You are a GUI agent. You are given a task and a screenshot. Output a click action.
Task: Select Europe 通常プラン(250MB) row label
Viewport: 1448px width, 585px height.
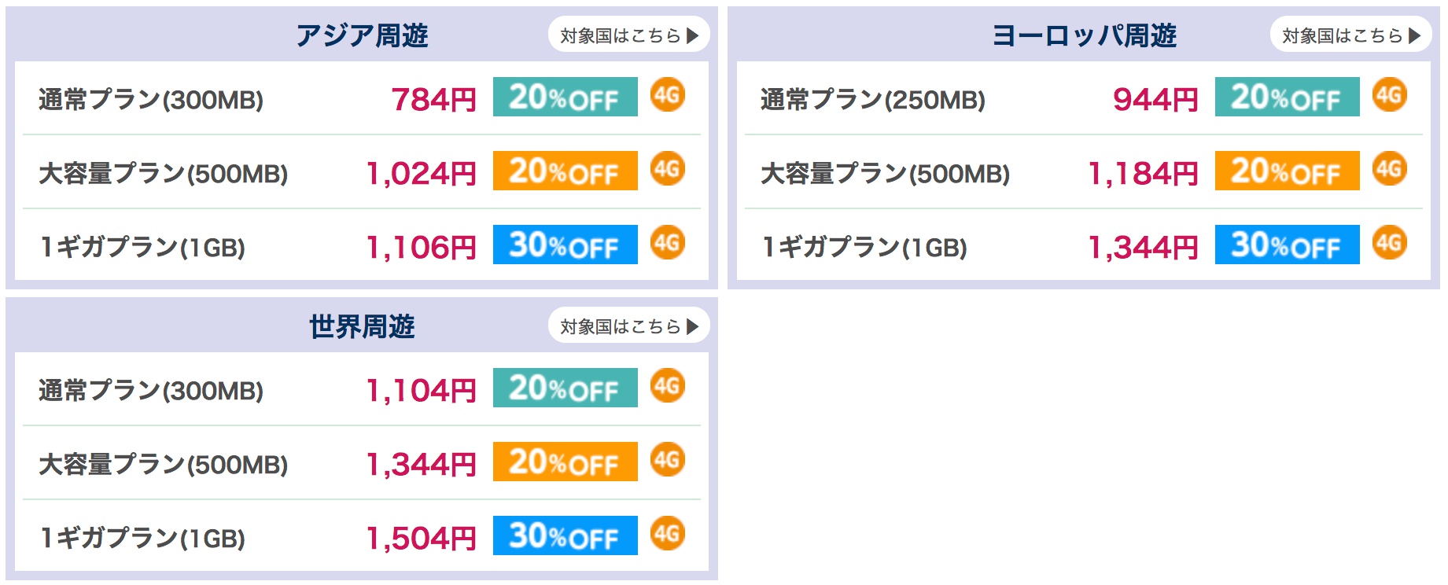872,100
